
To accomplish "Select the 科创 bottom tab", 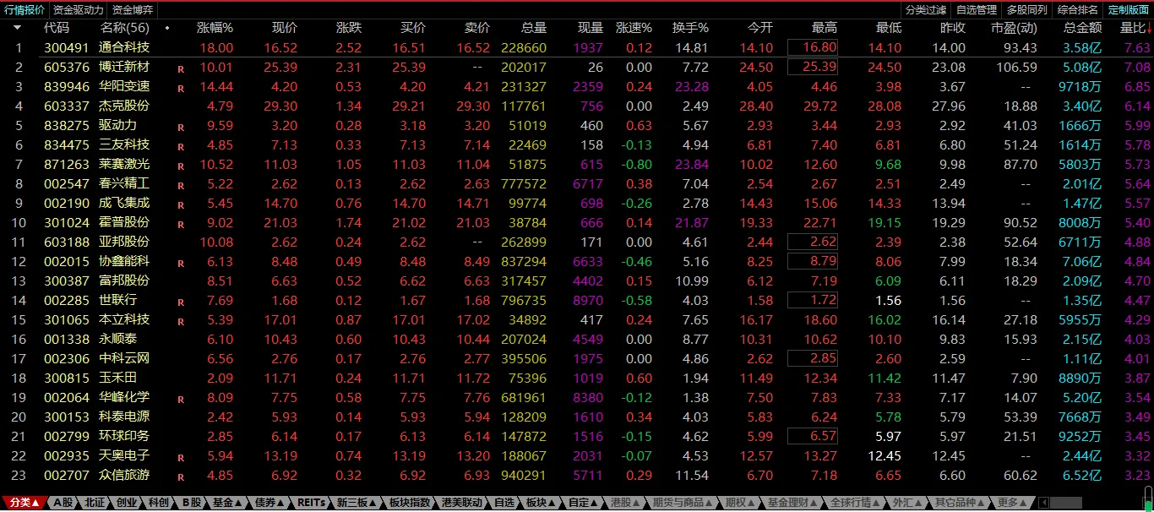I will (x=158, y=503).
